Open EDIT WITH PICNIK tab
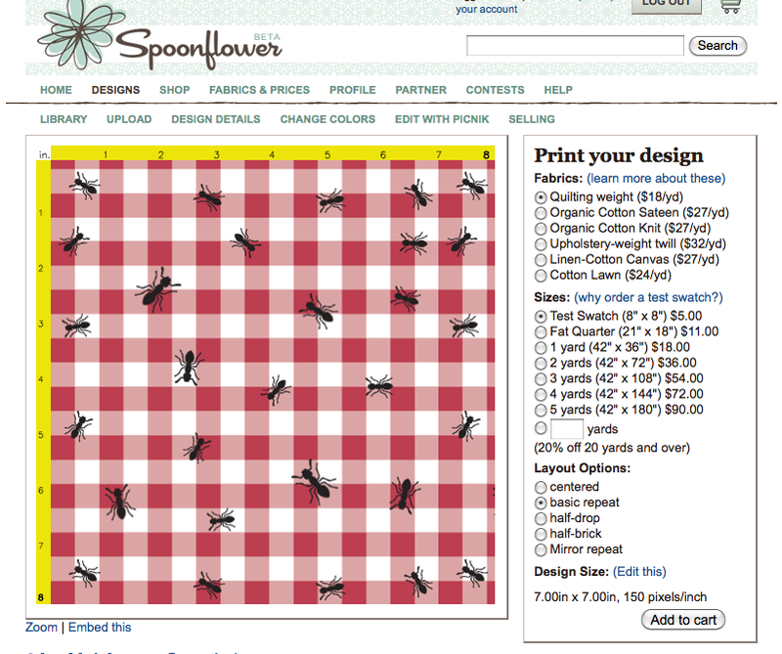 coord(442,119)
